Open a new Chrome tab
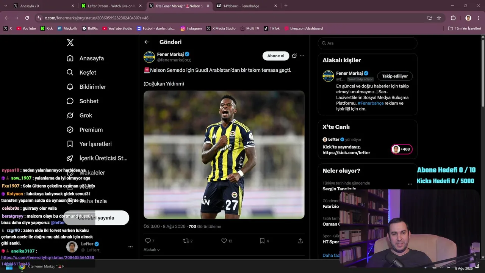485x273 pixels. click(286, 6)
